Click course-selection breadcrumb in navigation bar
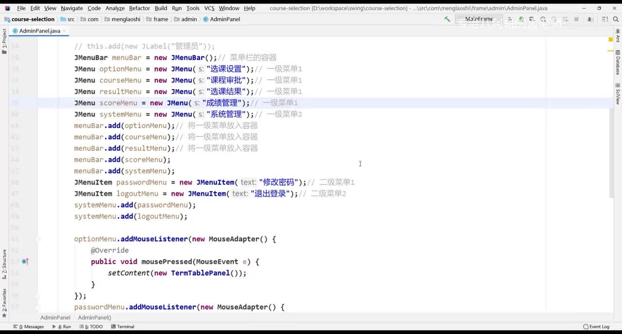The width and height of the screenshot is (622, 334). pyautogui.click(x=29, y=19)
